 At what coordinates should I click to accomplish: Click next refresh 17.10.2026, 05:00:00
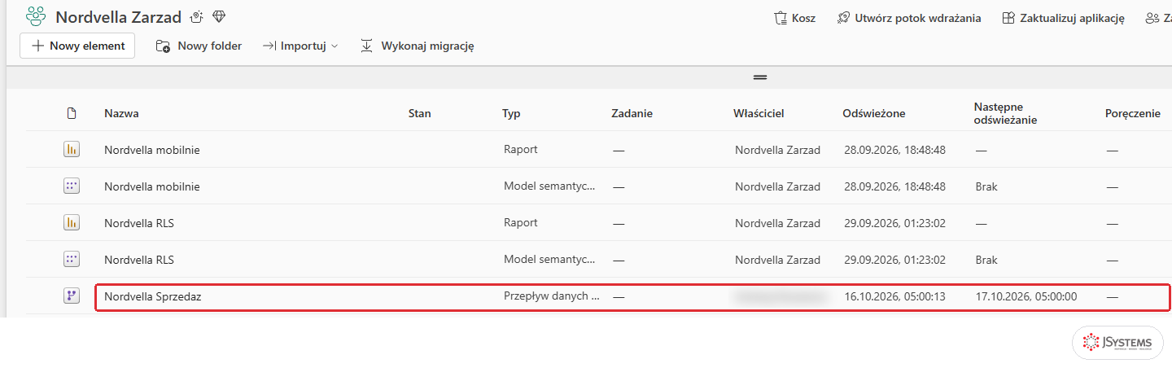click(1026, 296)
